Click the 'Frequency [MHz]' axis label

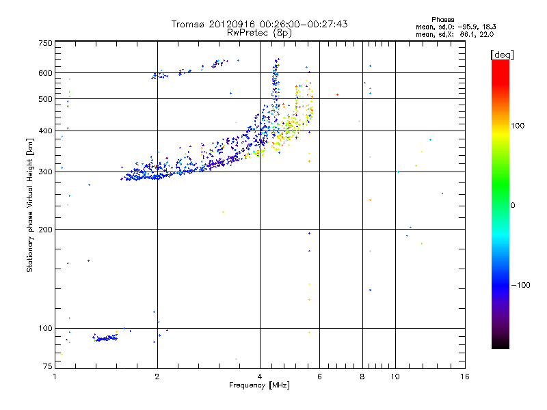[259, 385]
